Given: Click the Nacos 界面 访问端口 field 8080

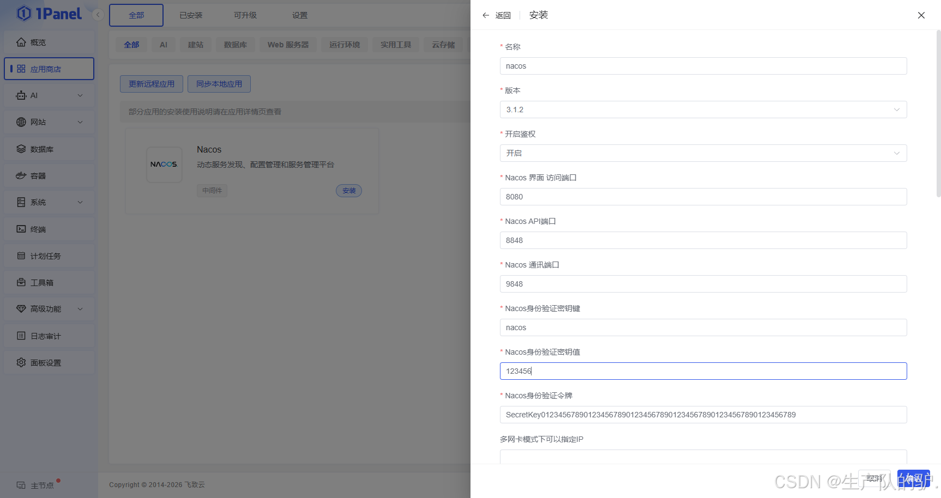Looking at the screenshot, I should (703, 197).
